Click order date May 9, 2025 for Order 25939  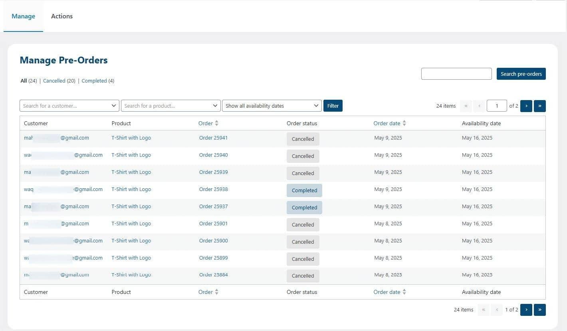click(388, 172)
